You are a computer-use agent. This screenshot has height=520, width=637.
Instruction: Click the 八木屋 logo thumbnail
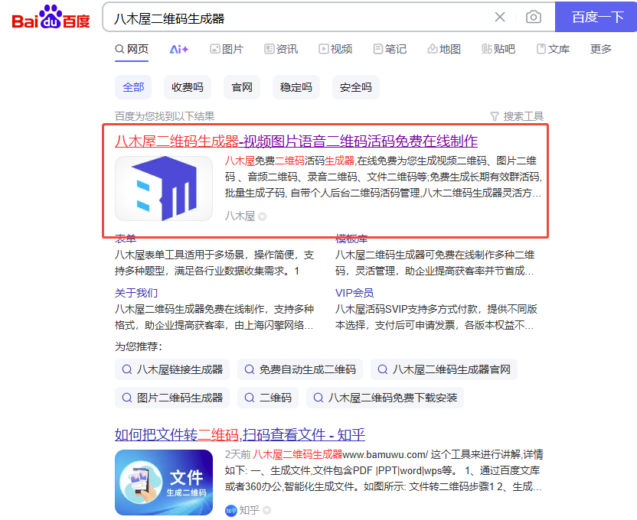164,189
